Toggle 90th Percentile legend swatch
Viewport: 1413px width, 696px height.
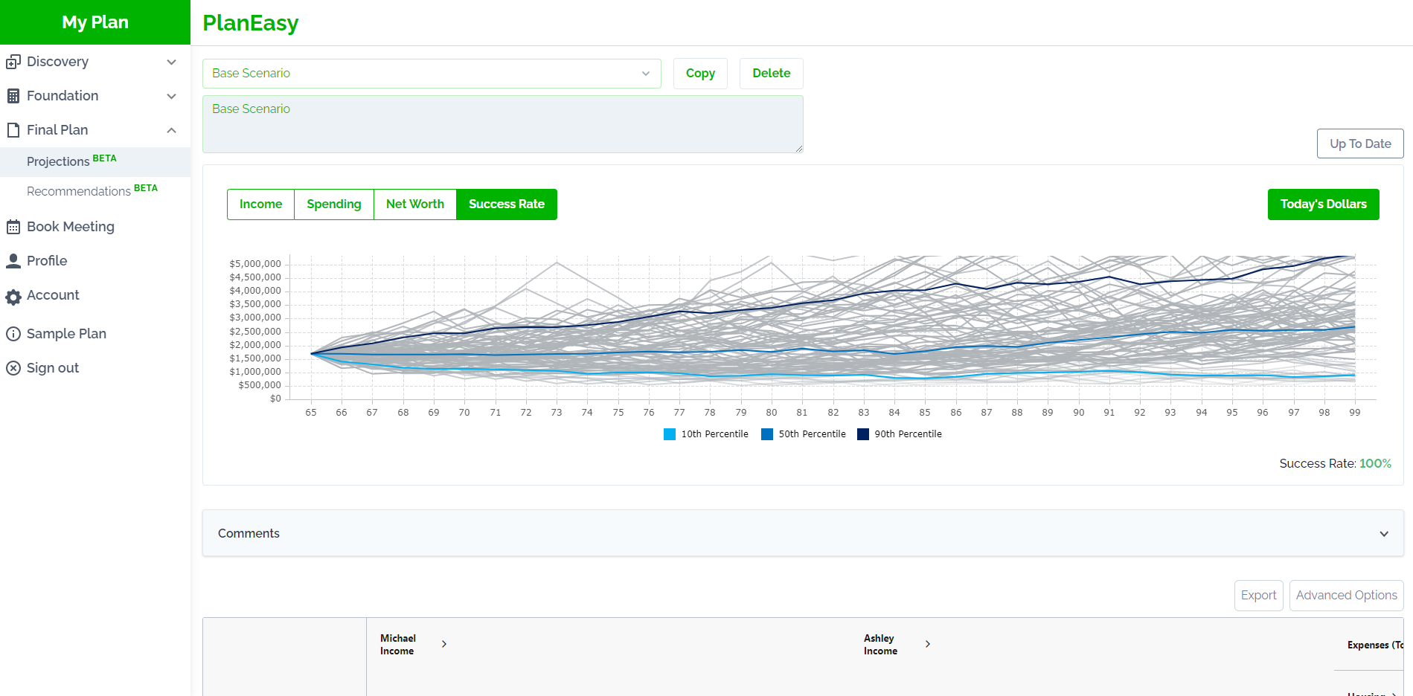pos(863,434)
